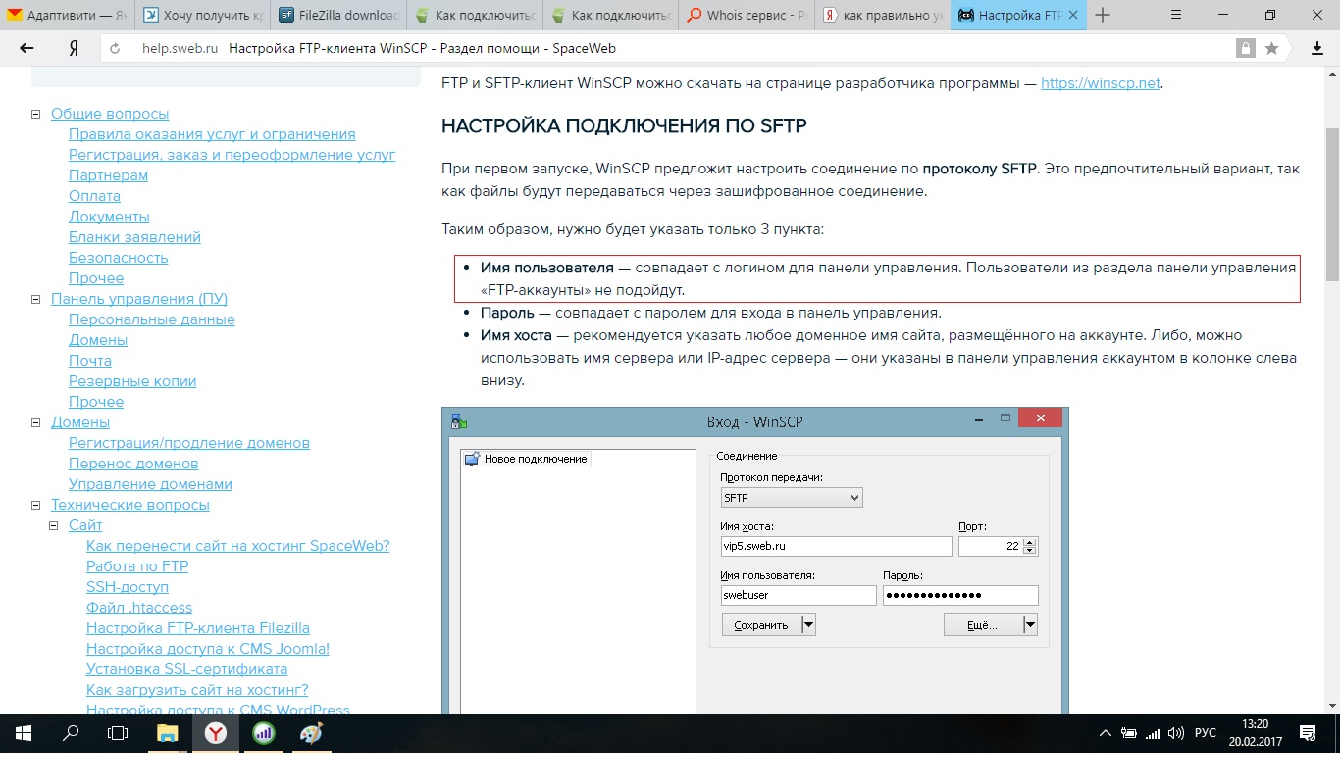Open the "SSH-доступ" link
This screenshot has height=784, width=1340.
tap(128, 587)
